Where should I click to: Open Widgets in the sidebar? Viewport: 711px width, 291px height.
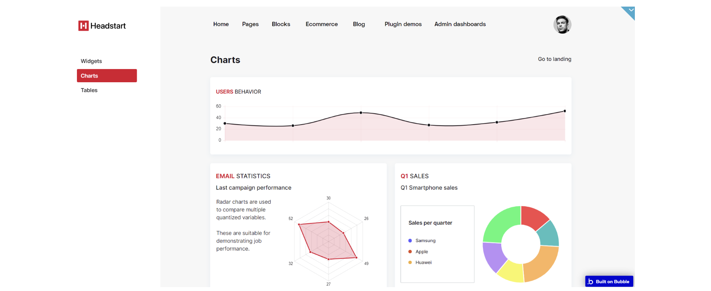(x=91, y=61)
